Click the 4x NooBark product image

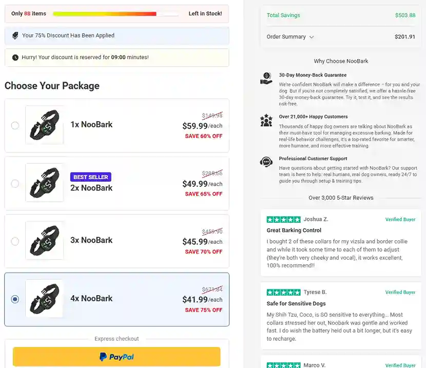click(45, 298)
